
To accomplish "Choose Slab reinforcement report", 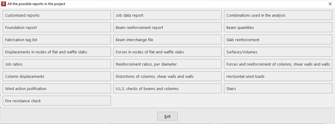I will coord(278,40).
